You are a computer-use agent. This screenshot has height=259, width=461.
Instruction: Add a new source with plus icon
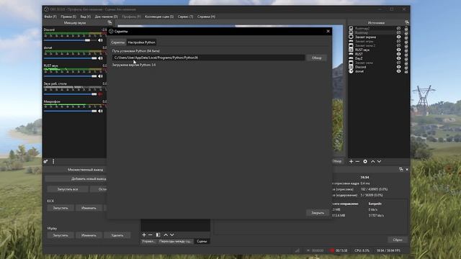[x=351, y=161]
